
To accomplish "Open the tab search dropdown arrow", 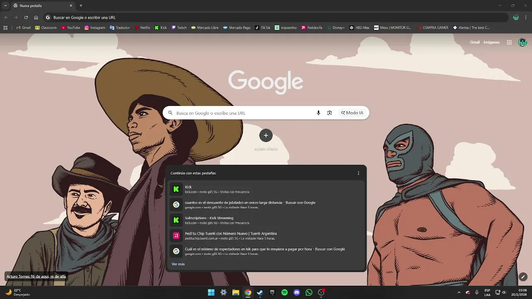I will [x=5, y=6].
